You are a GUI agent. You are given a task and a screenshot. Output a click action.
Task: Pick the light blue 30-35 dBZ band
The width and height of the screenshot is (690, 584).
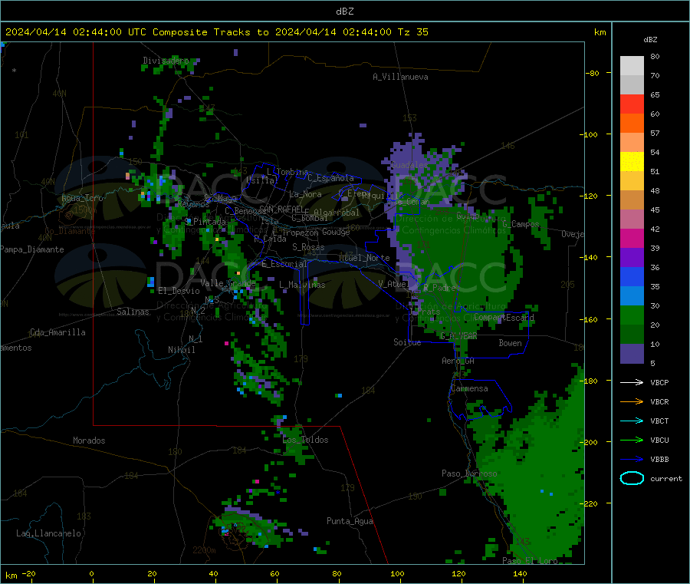click(x=632, y=296)
